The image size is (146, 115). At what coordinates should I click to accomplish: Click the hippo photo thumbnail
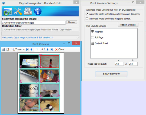[29, 105]
